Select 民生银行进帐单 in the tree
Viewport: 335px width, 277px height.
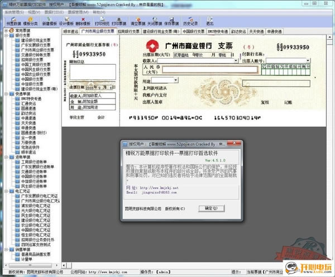pyautogui.click(x=33, y=186)
